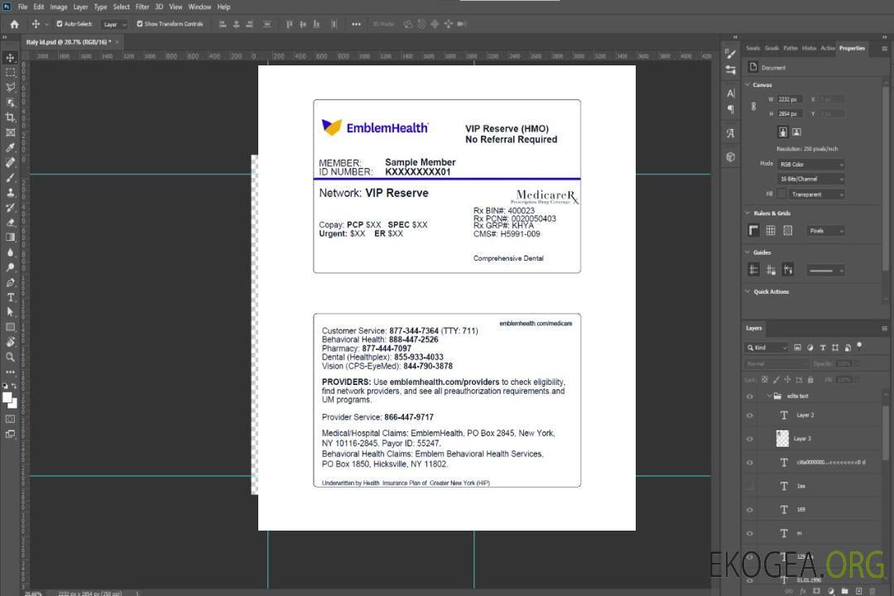Disable Show Transform Controls checkbox
The image size is (894, 596).
pos(140,24)
